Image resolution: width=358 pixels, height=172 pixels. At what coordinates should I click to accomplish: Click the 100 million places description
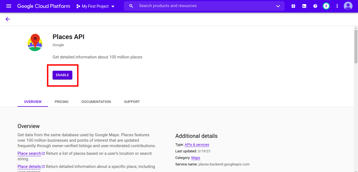point(98,57)
